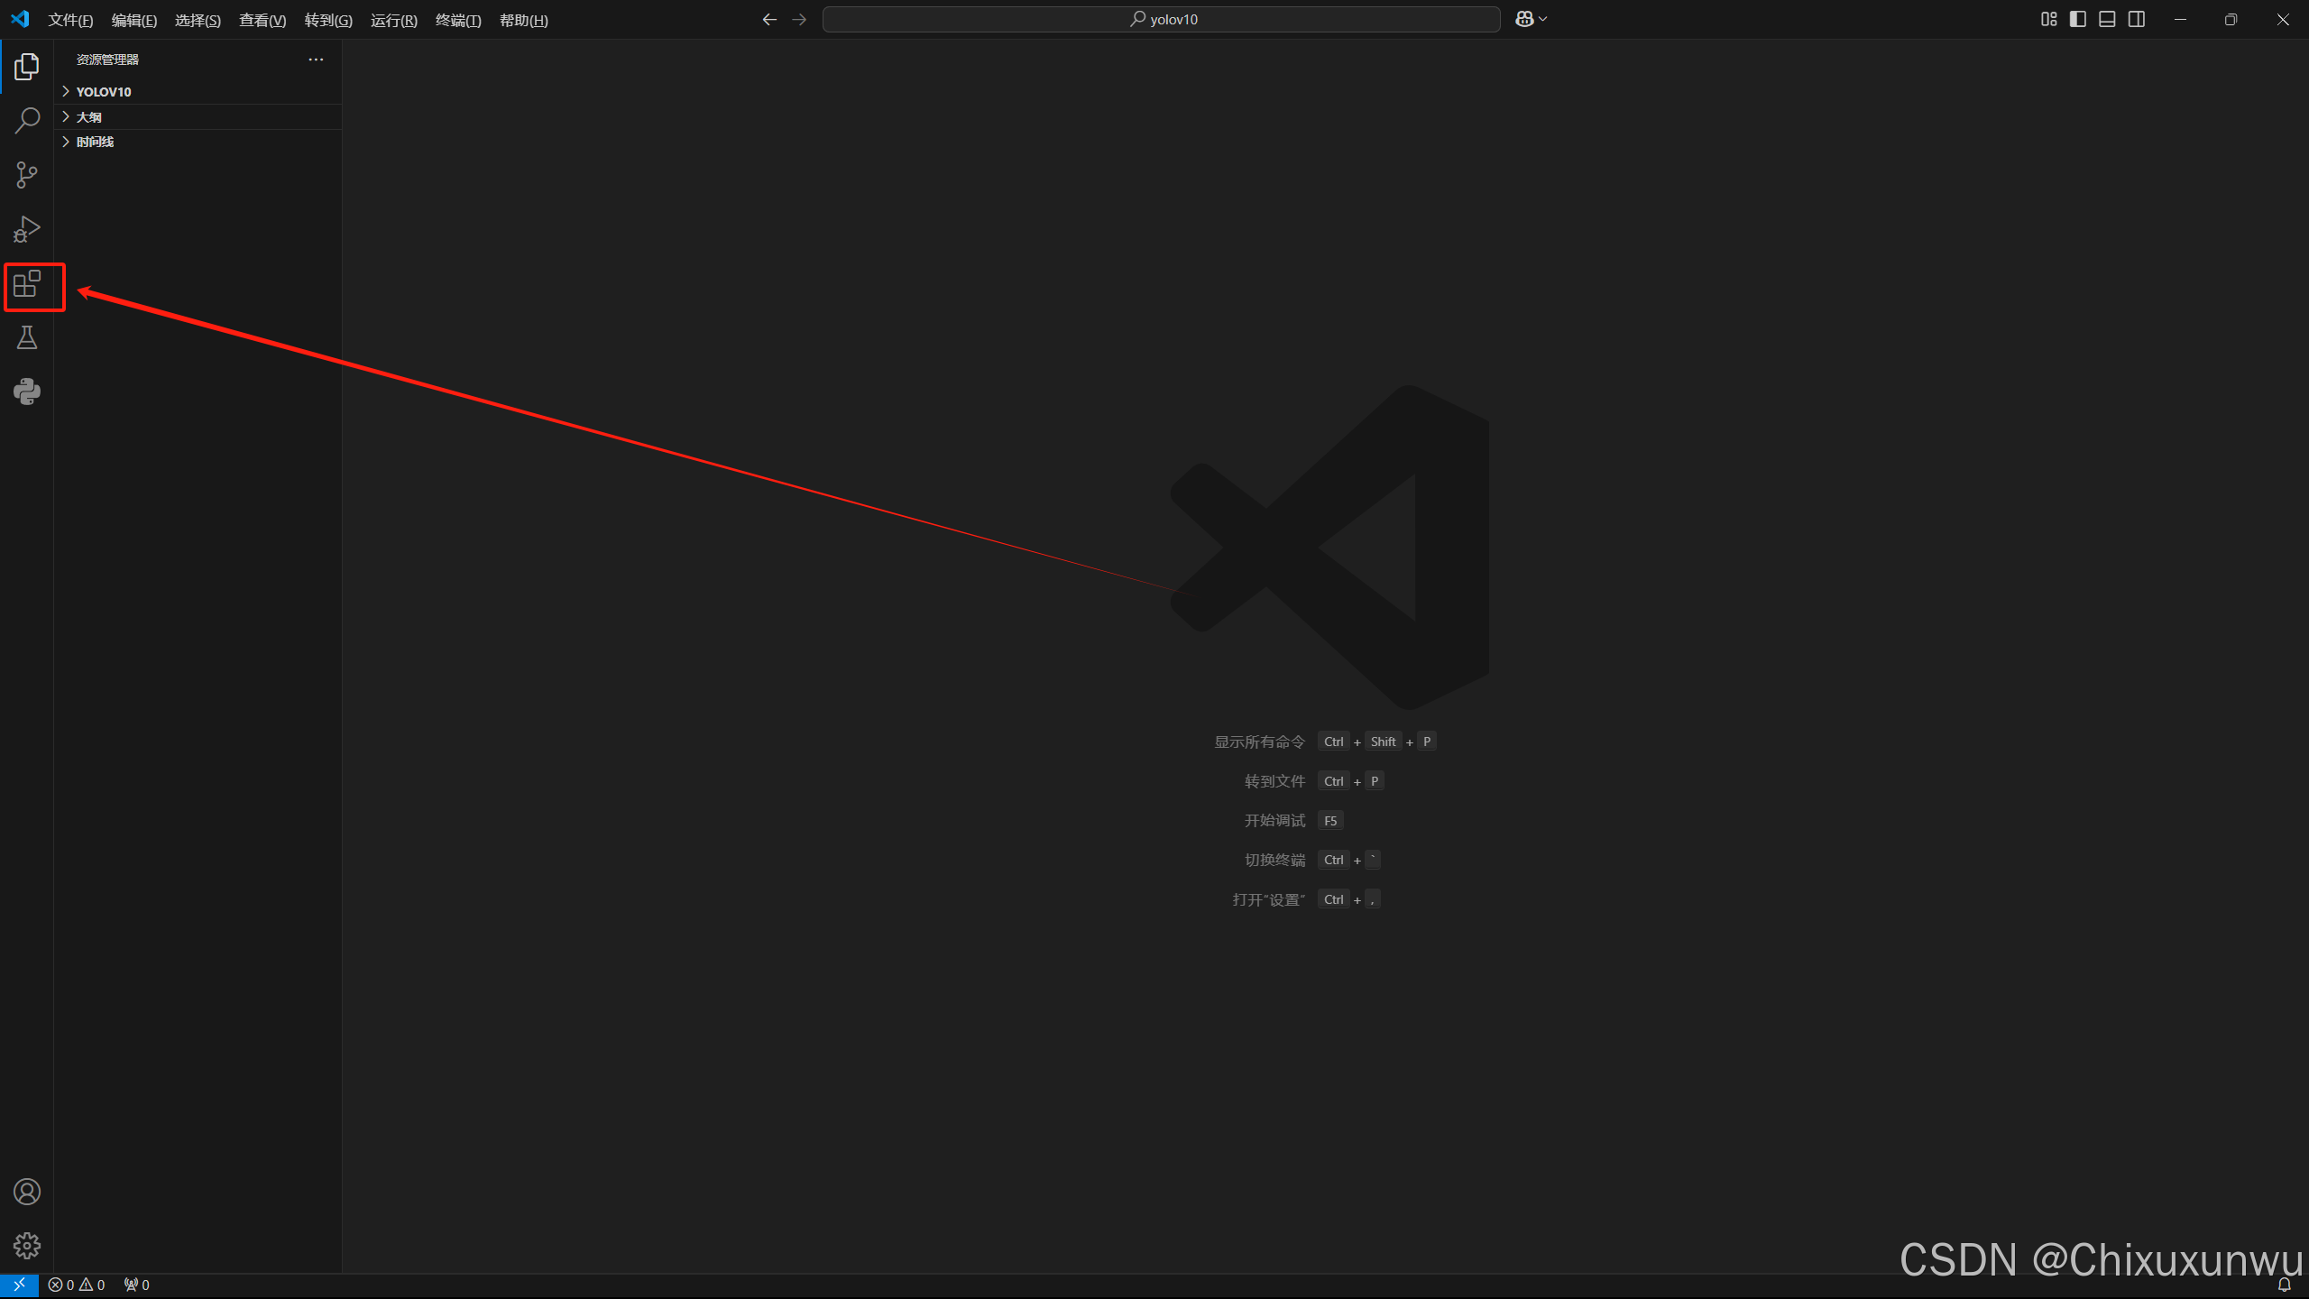This screenshot has height=1299, width=2309.
Task: Click the explorer more actions ellipsis
Action: point(316,60)
